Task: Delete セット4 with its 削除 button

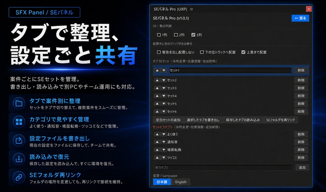Action: coord(301,96)
